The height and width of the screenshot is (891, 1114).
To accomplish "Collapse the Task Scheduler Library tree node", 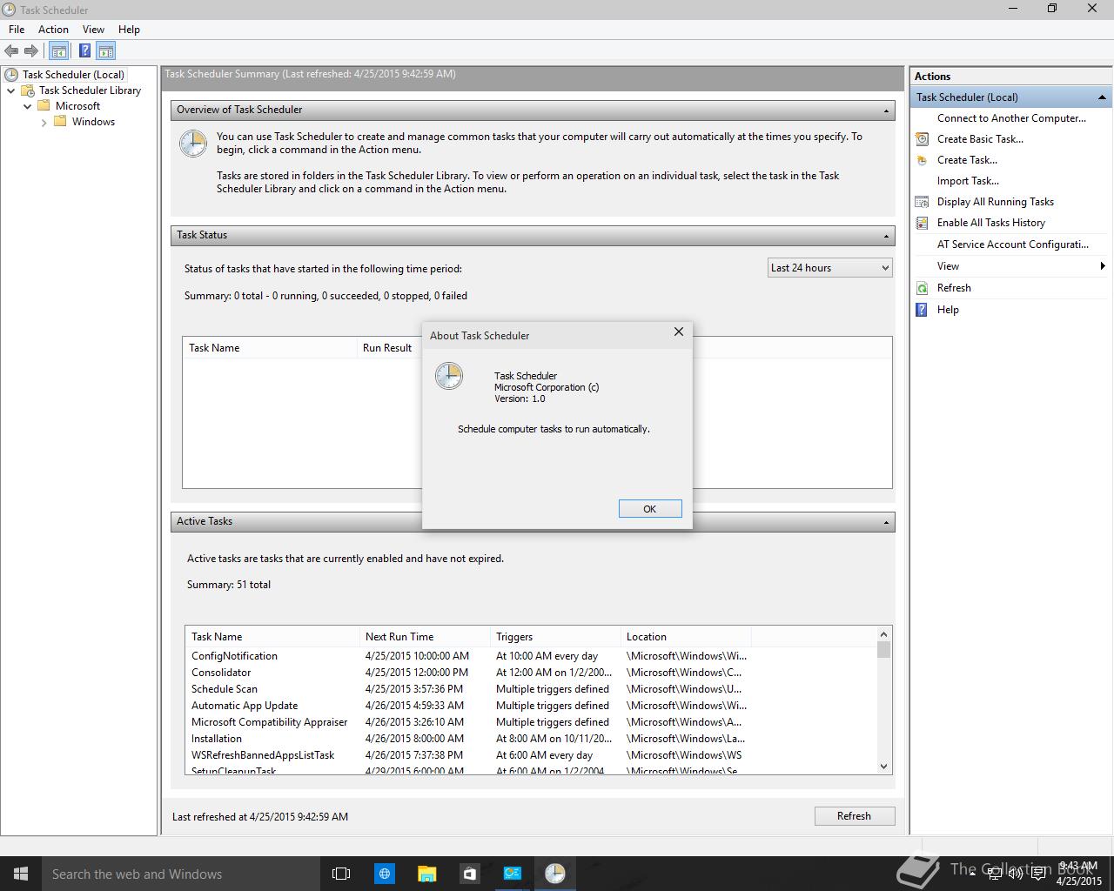I will [x=10, y=90].
